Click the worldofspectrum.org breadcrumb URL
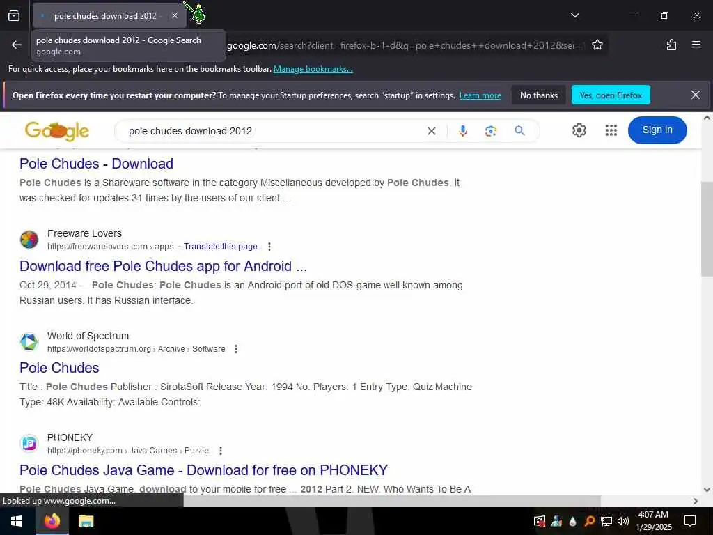The image size is (713, 535). (136, 349)
